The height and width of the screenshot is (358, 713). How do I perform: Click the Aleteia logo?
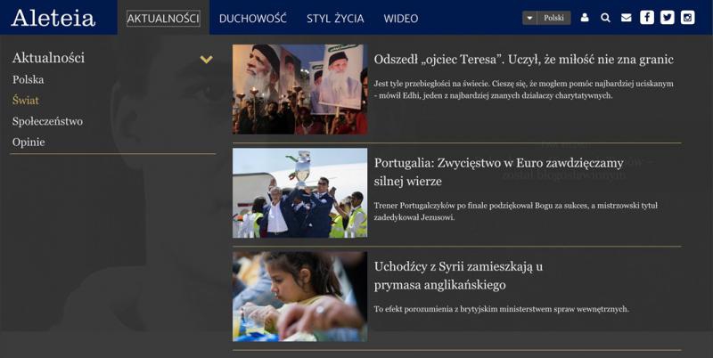pos(53,18)
